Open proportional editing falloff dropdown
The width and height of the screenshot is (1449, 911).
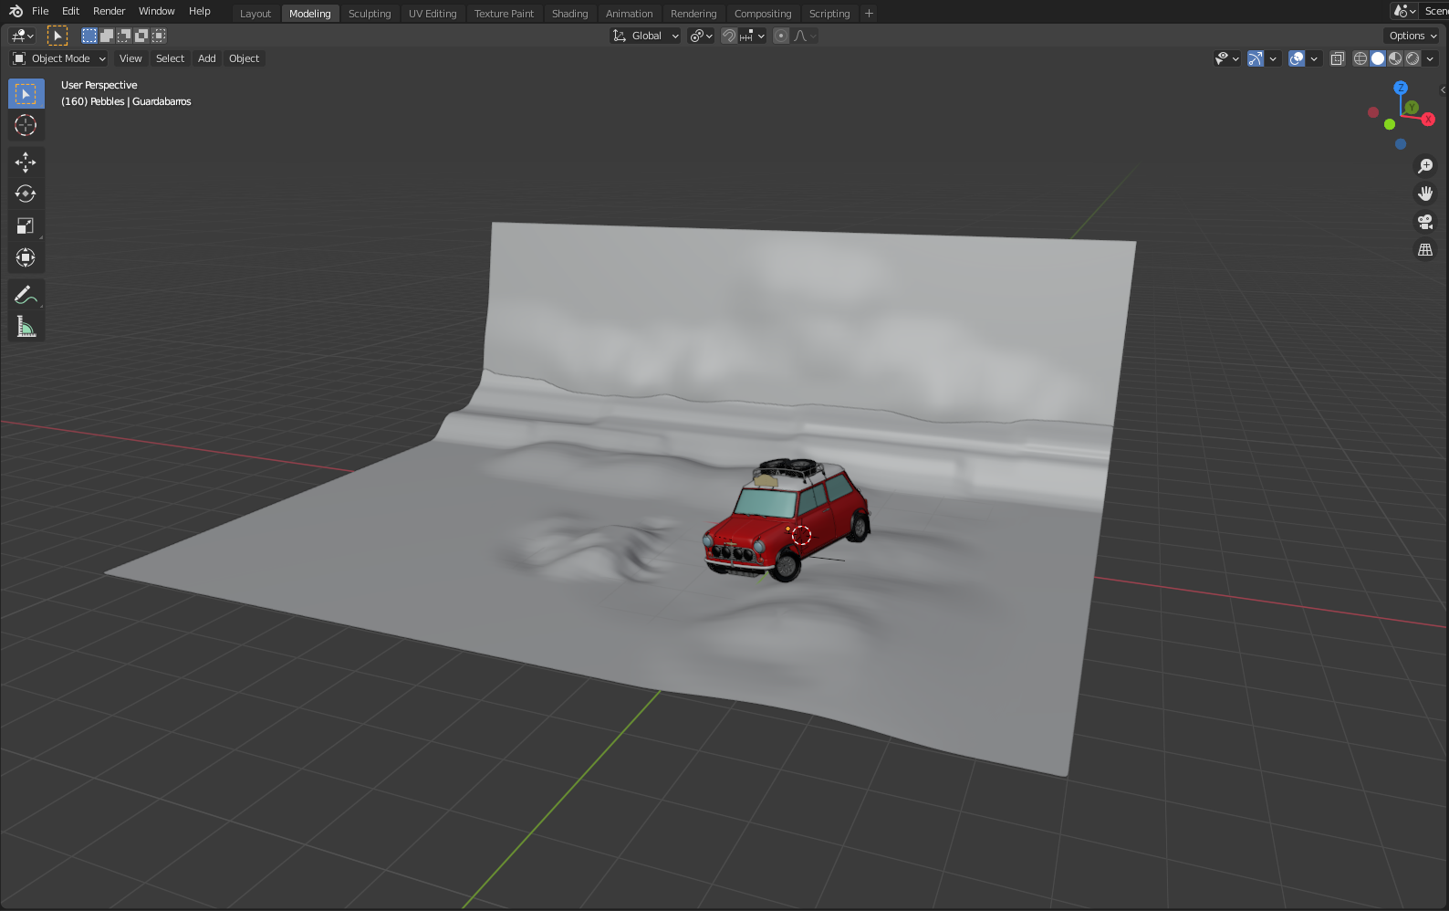805,36
